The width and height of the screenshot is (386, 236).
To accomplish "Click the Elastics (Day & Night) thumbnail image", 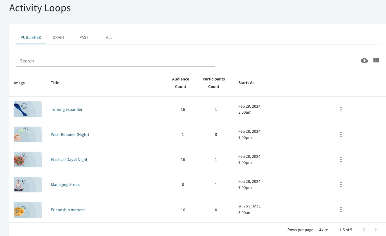I will [28, 159].
